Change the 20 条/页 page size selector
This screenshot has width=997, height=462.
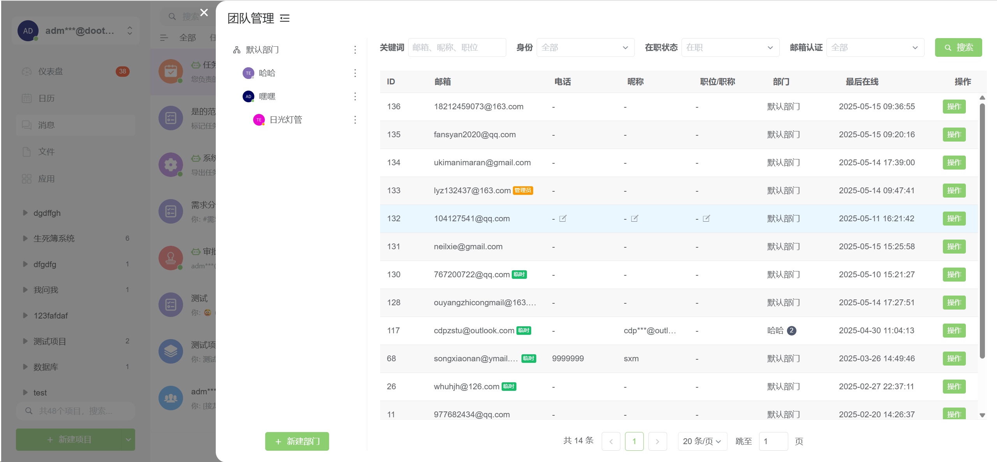coord(702,441)
